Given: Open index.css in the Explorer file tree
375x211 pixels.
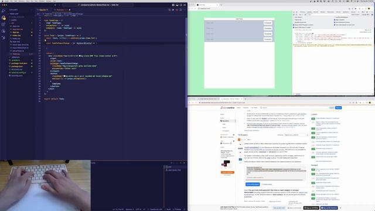Looking at the screenshot, I should (16, 35).
